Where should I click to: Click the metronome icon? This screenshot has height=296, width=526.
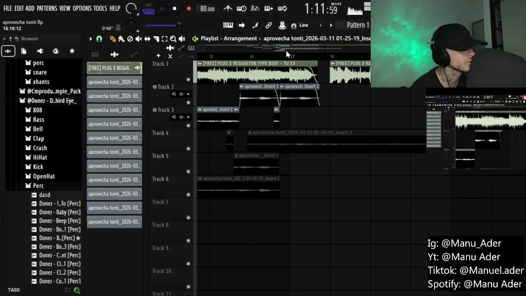point(228,8)
